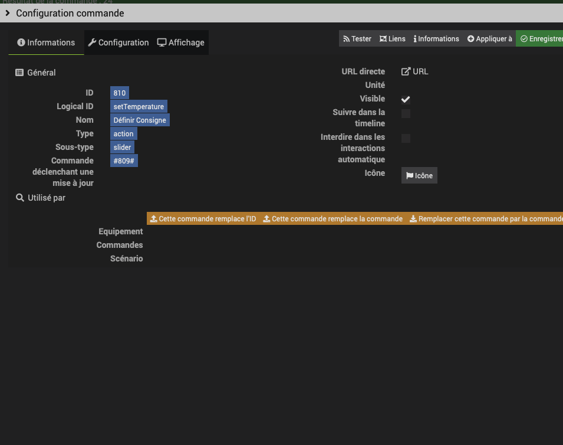
Task: Click the Liens icon in the top toolbar
Action: pos(383,38)
